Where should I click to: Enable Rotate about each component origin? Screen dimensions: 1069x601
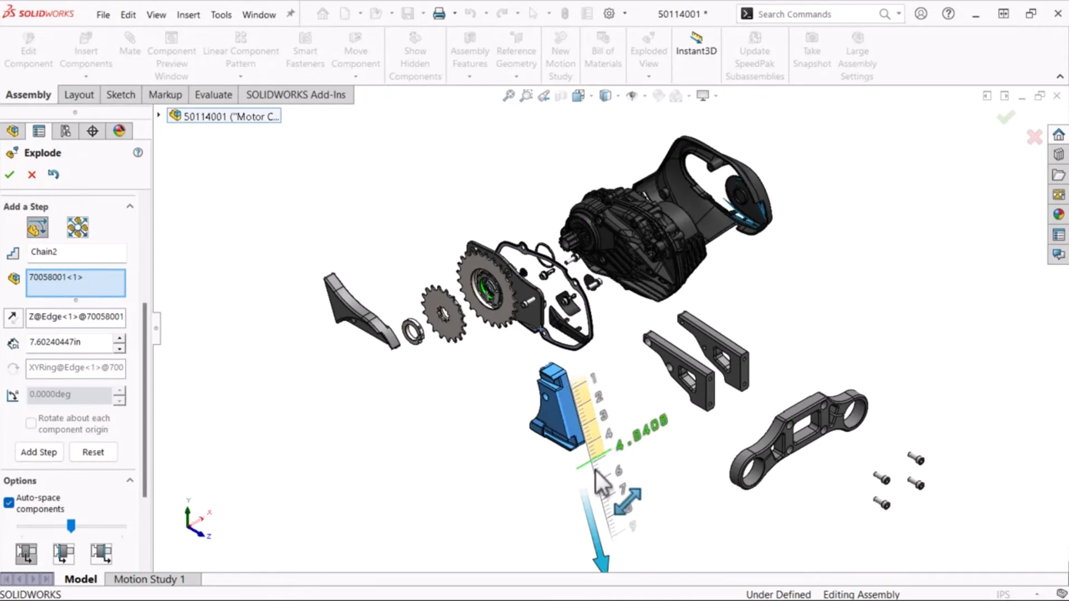(31, 423)
